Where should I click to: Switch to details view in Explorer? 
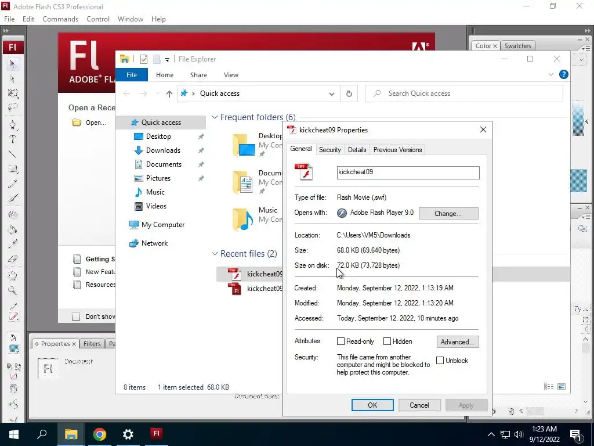pyautogui.click(x=549, y=386)
